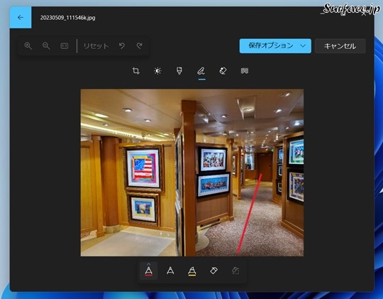Image resolution: width=383 pixels, height=299 pixels.
Task: Open the Erase retouch tab
Action: tap(223, 71)
